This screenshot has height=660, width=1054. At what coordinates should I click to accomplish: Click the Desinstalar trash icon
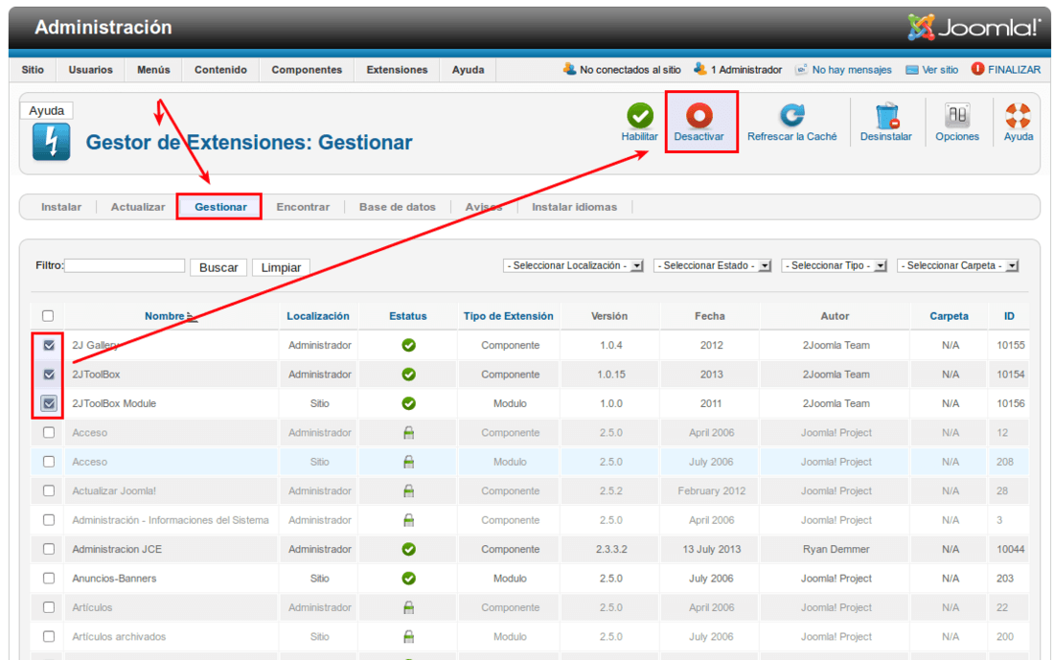pos(886,116)
